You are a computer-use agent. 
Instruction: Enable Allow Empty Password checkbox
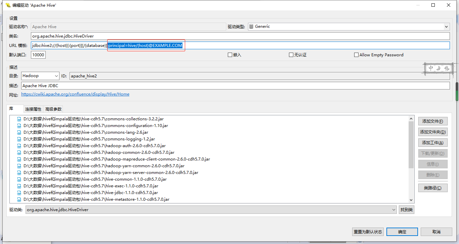pyautogui.click(x=356, y=55)
